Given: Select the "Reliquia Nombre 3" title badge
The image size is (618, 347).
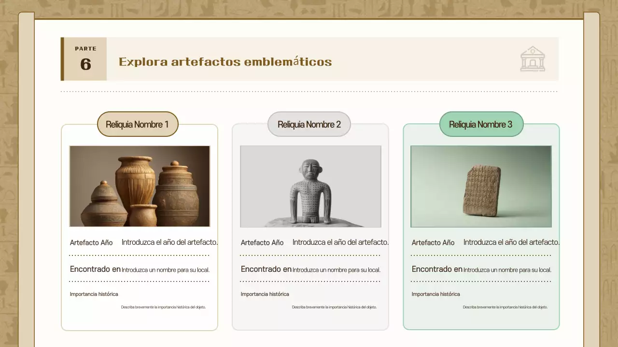Looking at the screenshot, I should point(481,124).
